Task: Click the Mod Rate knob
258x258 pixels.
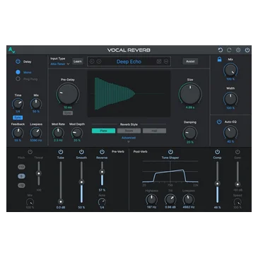Action: (58, 133)
